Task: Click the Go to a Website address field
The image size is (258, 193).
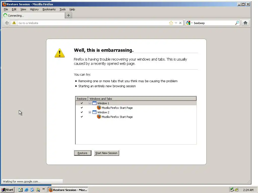Action: point(93,23)
